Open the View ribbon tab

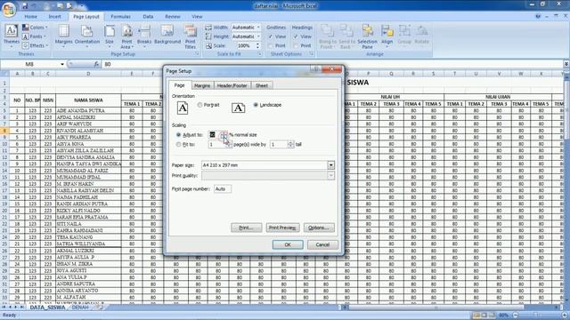[197, 17]
